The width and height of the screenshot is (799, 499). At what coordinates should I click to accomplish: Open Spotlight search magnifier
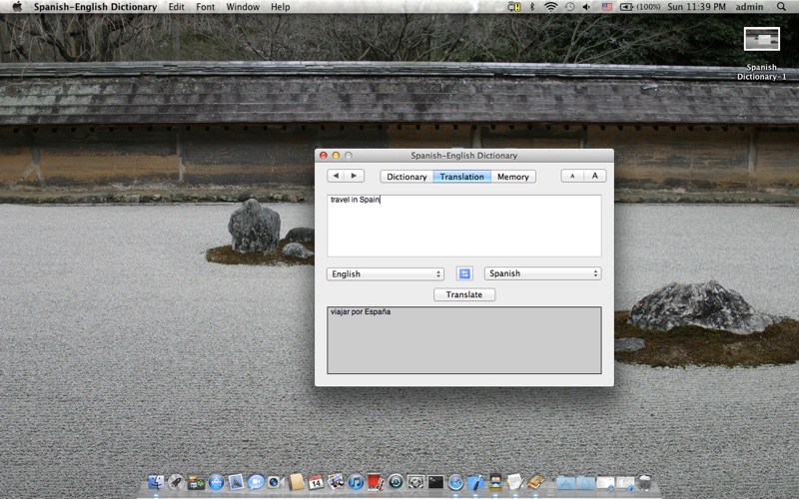click(781, 7)
